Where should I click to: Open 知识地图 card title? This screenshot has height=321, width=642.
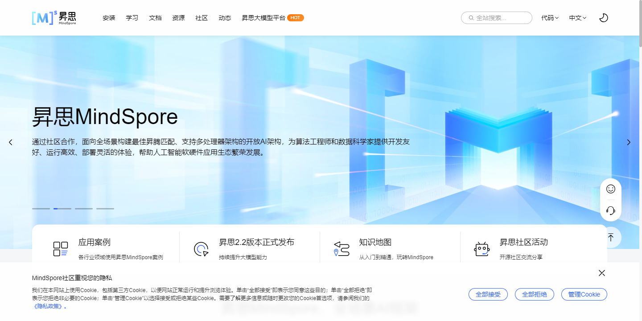(375, 242)
